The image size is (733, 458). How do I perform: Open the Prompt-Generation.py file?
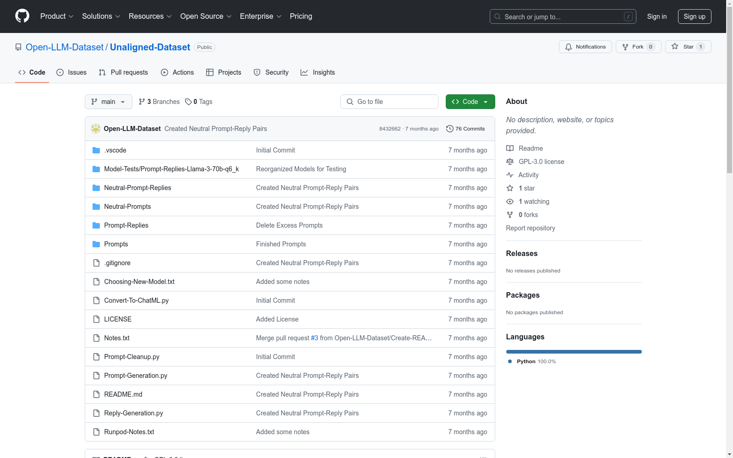pyautogui.click(x=136, y=376)
